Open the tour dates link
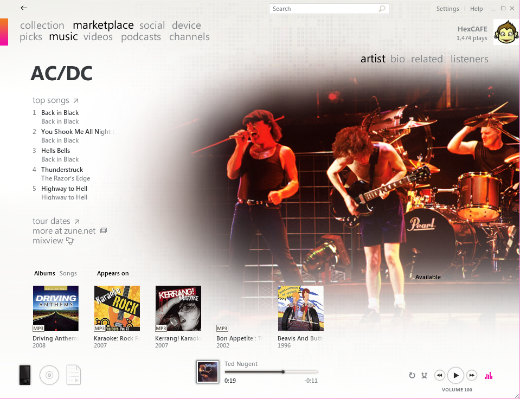The width and height of the screenshot is (520, 399). (x=52, y=221)
